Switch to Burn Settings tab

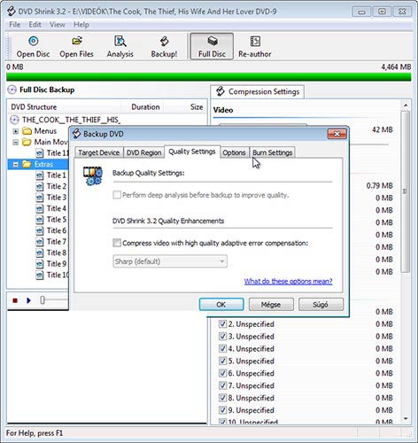[x=272, y=152]
